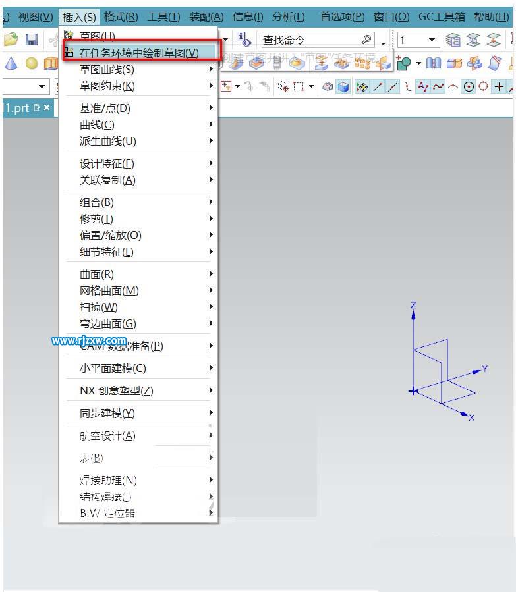The height and width of the screenshot is (592, 516).
Task: Choose 派生曲线(U) menu entry
Action: [x=107, y=141]
